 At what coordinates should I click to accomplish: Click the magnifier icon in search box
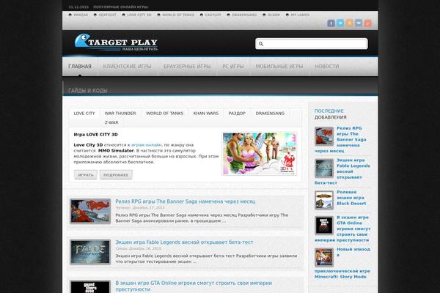click(x=261, y=44)
